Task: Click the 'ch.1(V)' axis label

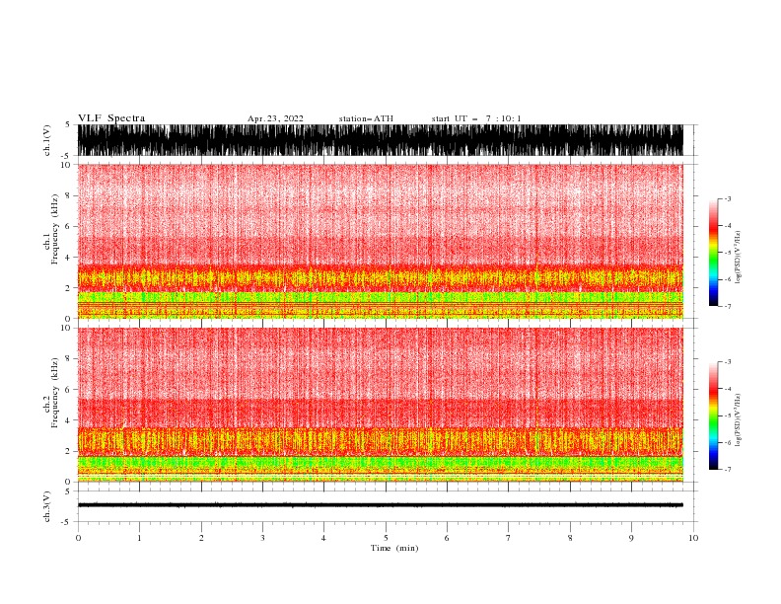Action: click(47, 140)
